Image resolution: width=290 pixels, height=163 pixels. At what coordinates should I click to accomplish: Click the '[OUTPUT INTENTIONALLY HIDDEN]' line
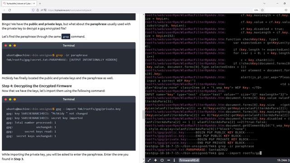tap(93, 60)
